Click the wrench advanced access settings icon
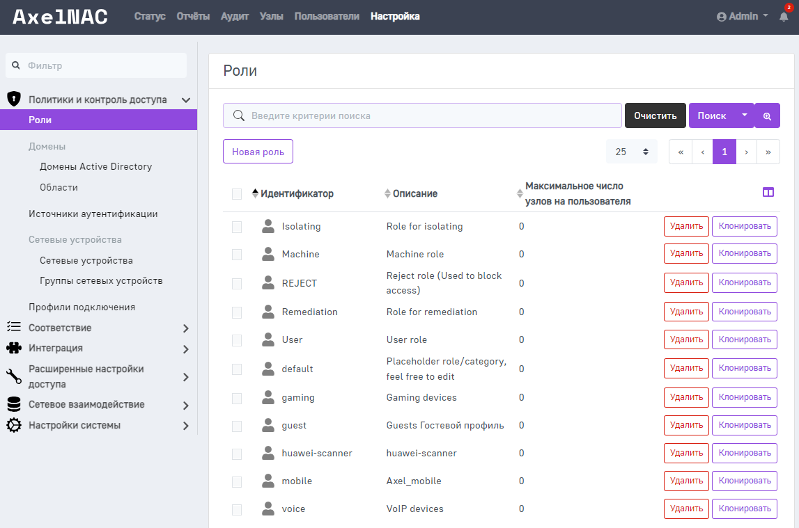 14,376
